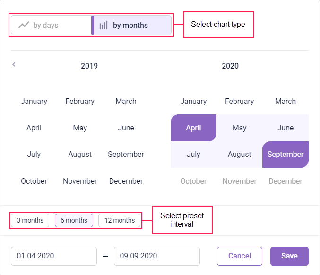Select February 2020 month
The height and width of the screenshot is (275, 320).
pyautogui.click(x=239, y=101)
